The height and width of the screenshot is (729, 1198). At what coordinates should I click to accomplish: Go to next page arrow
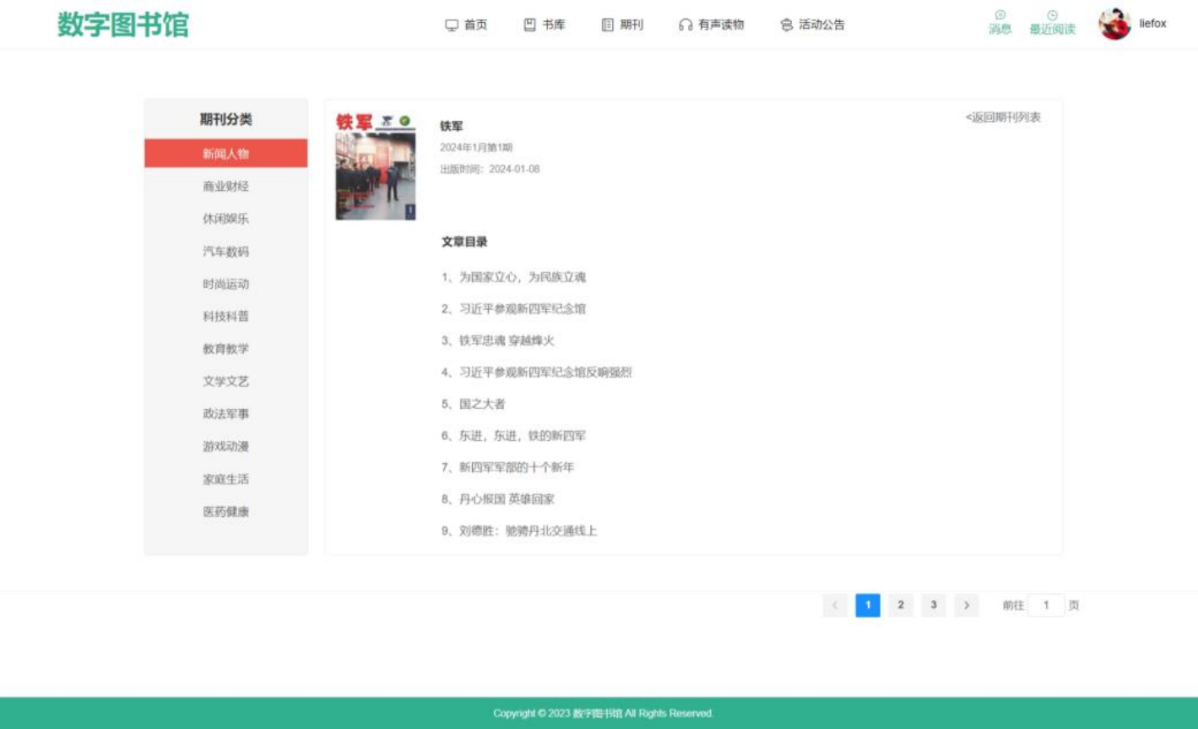tap(966, 605)
